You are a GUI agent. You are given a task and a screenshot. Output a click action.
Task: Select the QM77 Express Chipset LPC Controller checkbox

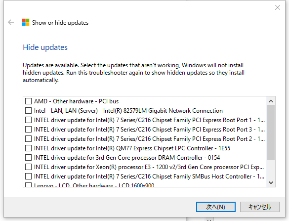[x=28, y=148]
